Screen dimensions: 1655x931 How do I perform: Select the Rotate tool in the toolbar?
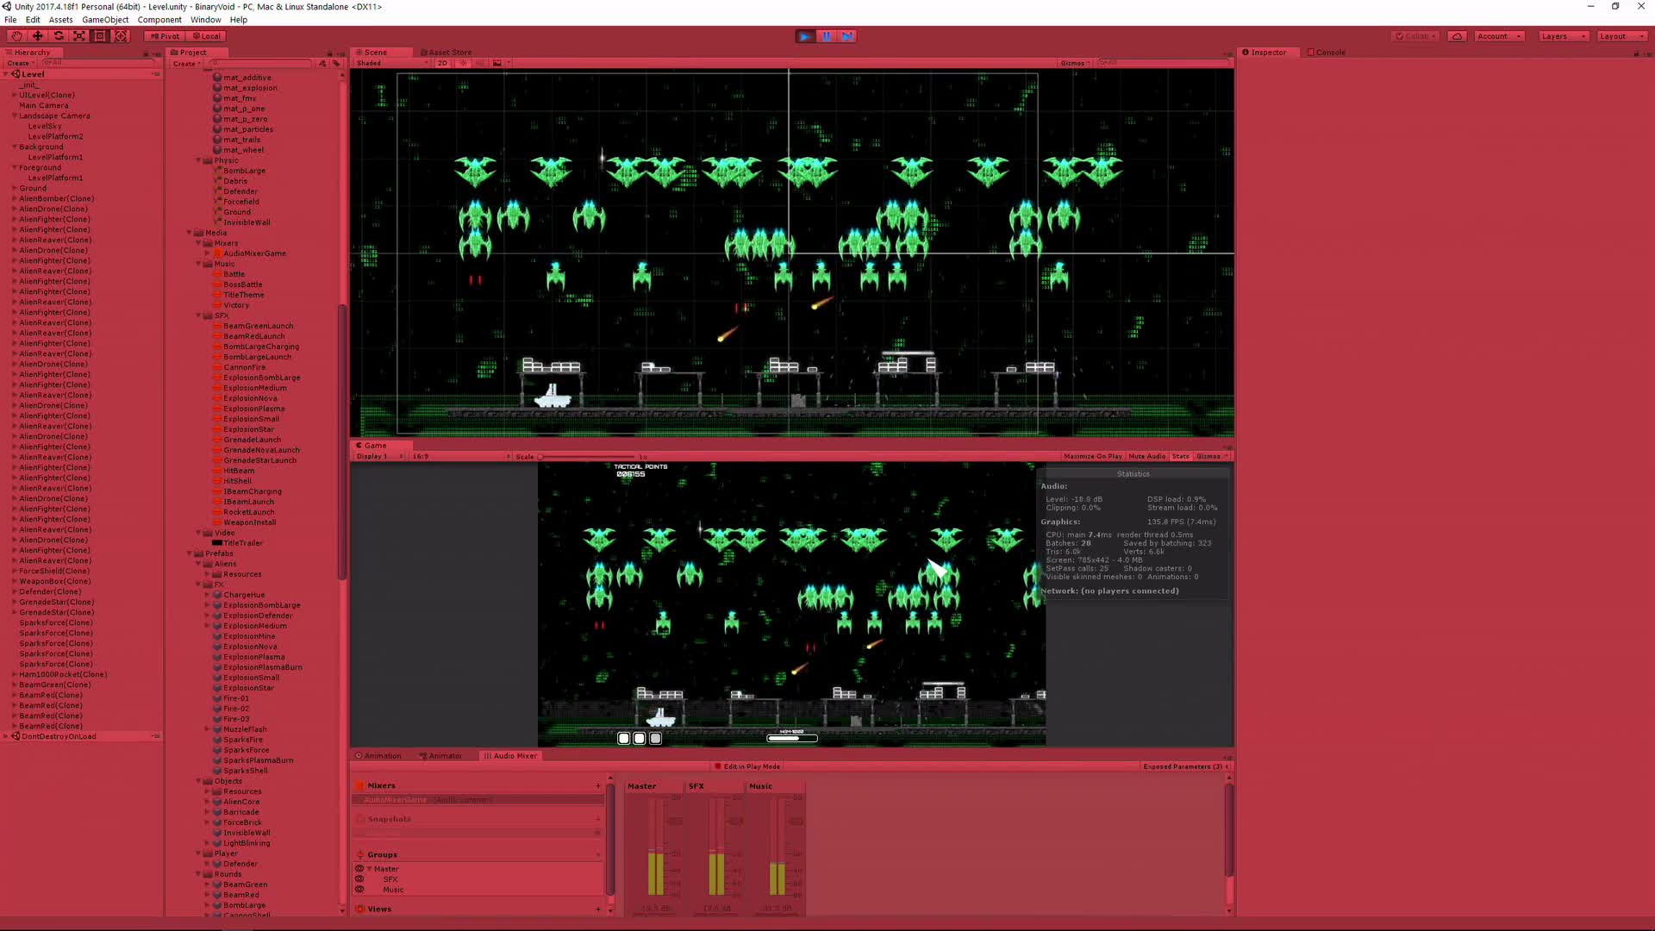click(x=58, y=35)
